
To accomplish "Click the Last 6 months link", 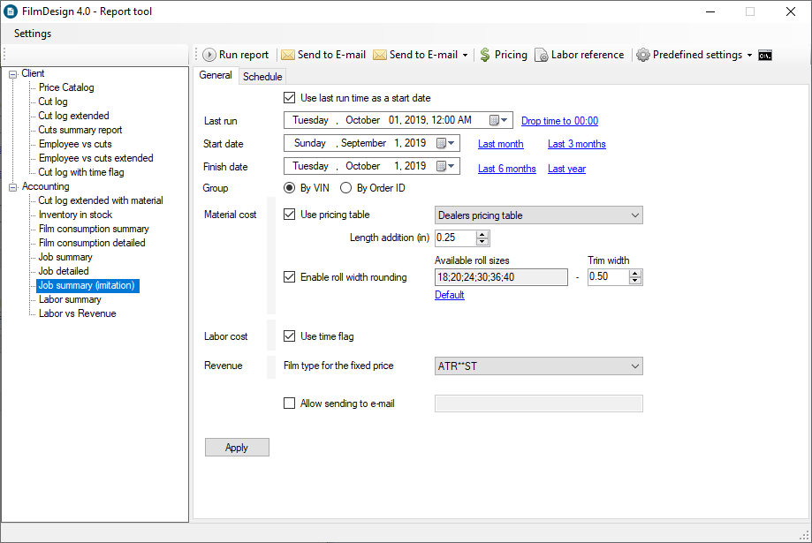I will pyautogui.click(x=506, y=169).
